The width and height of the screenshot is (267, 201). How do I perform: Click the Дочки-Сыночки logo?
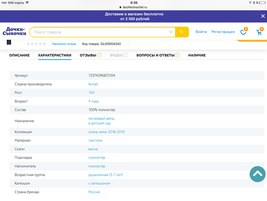pyautogui.click(x=14, y=32)
